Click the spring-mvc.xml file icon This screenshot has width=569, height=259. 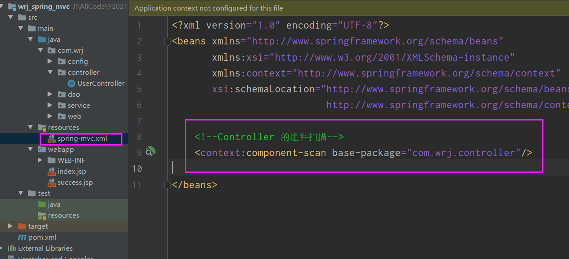coord(51,139)
